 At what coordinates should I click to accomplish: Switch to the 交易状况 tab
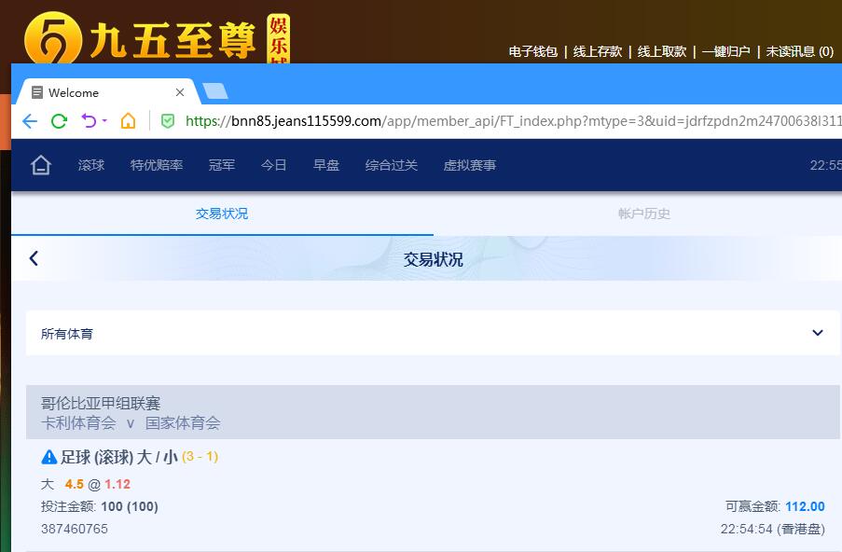click(222, 214)
